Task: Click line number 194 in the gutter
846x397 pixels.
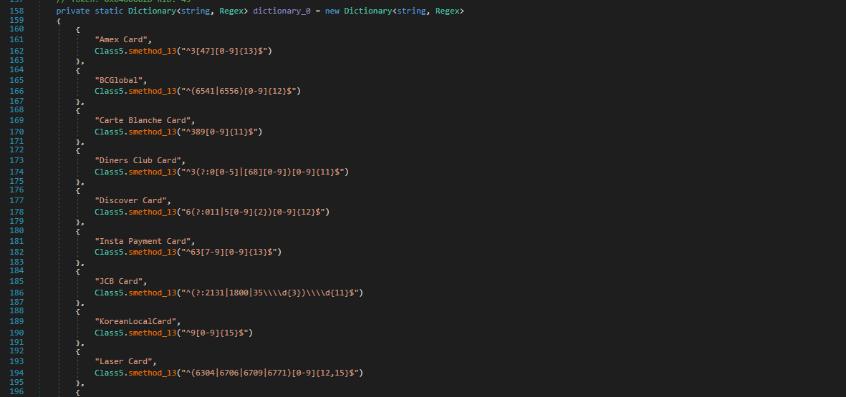Action: 17,373
